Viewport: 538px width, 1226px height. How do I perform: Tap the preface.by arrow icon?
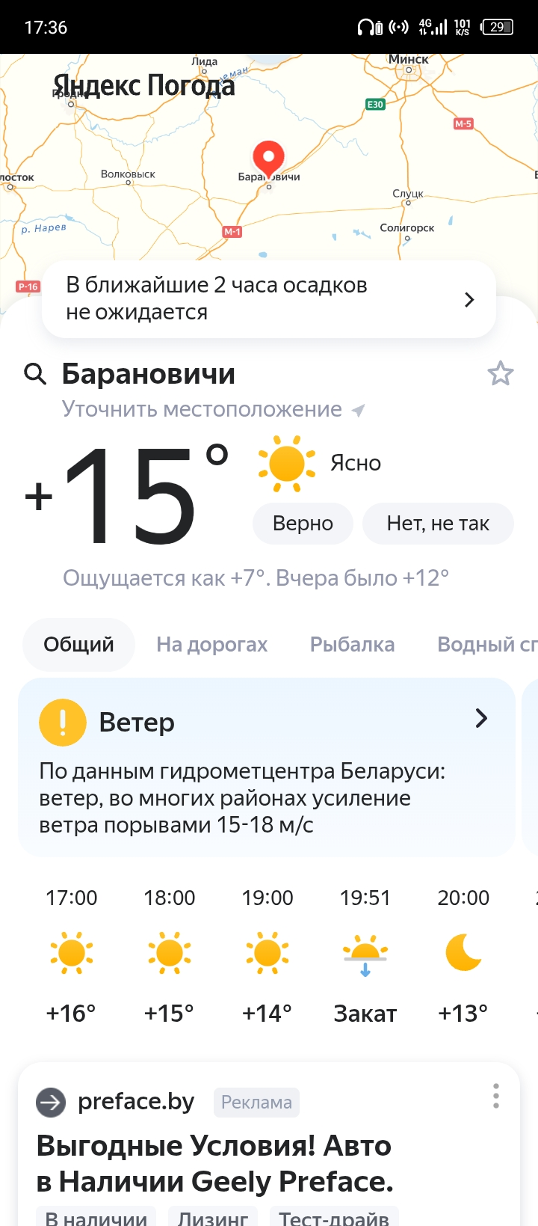tap(51, 1102)
